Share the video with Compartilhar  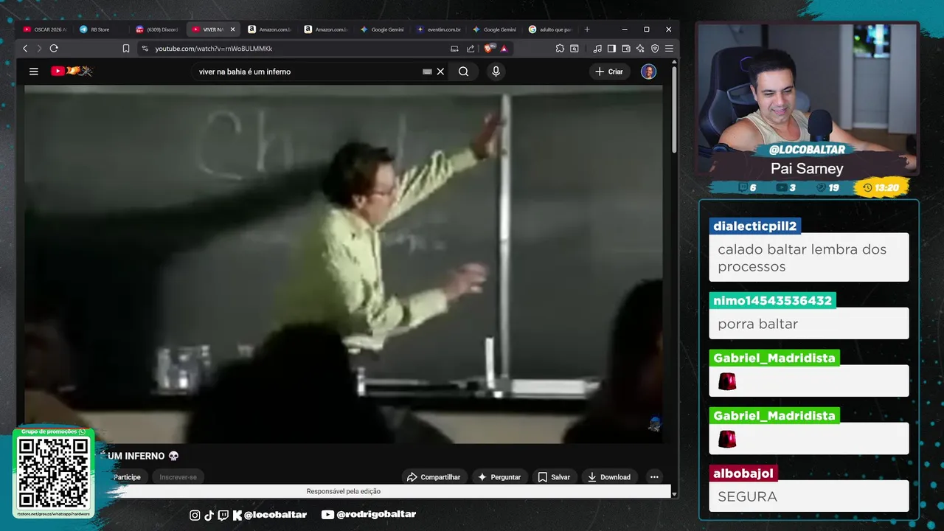tap(434, 477)
